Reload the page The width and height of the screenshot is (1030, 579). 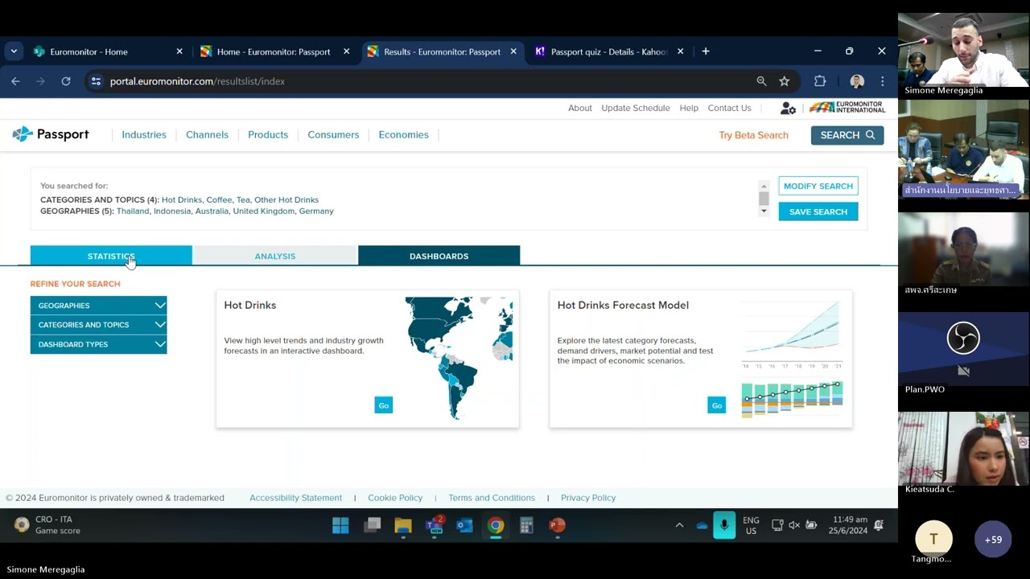click(66, 81)
